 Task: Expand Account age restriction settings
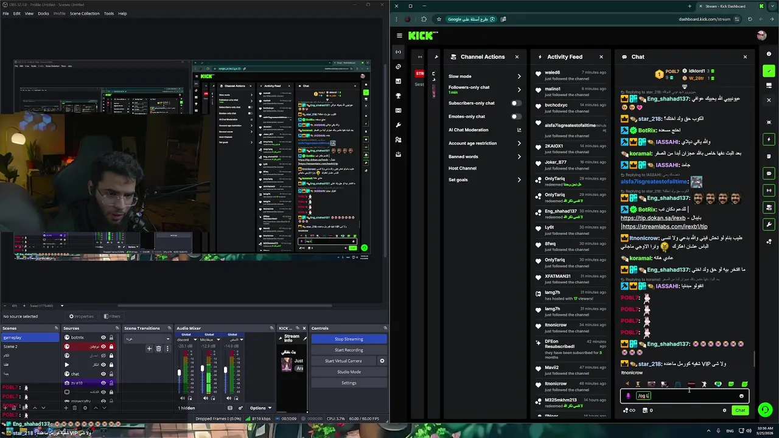(x=519, y=144)
